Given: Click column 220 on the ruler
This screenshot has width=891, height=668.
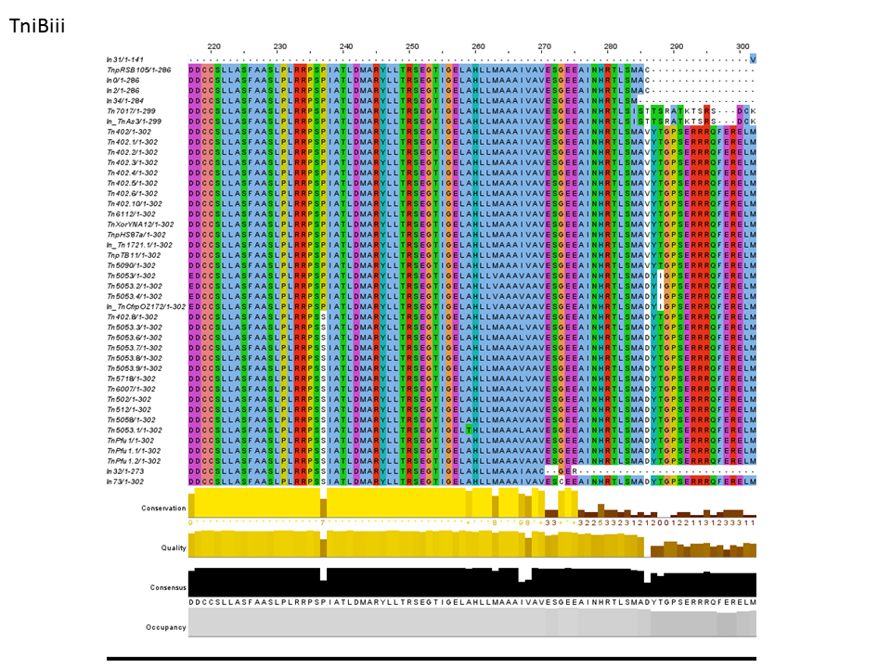Looking at the screenshot, I should pyautogui.click(x=213, y=46).
